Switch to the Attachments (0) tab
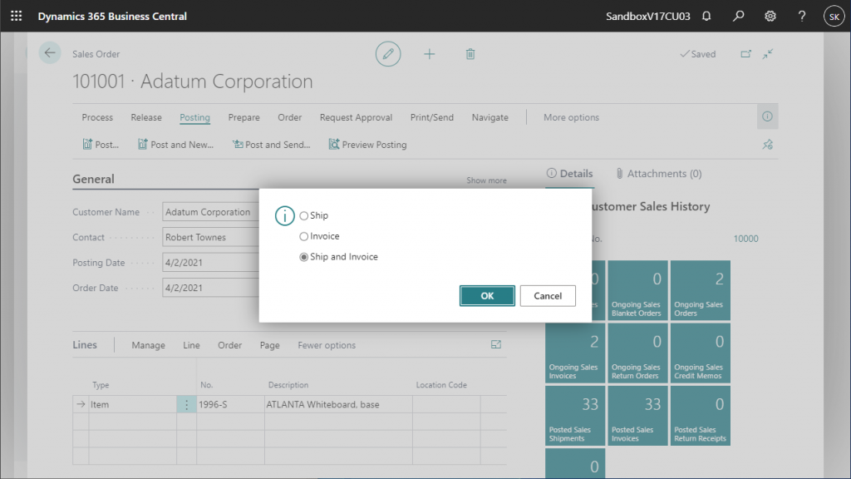 pyautogui.click(x=658, y=173)
